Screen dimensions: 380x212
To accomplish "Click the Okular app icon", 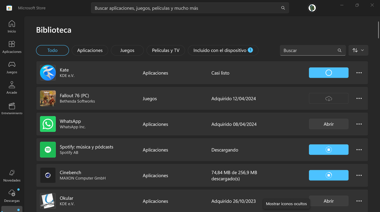I will pyautogui.click(x=48, y=201).
